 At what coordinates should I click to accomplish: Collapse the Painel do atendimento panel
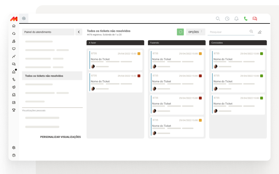click(x=79, y=32)
